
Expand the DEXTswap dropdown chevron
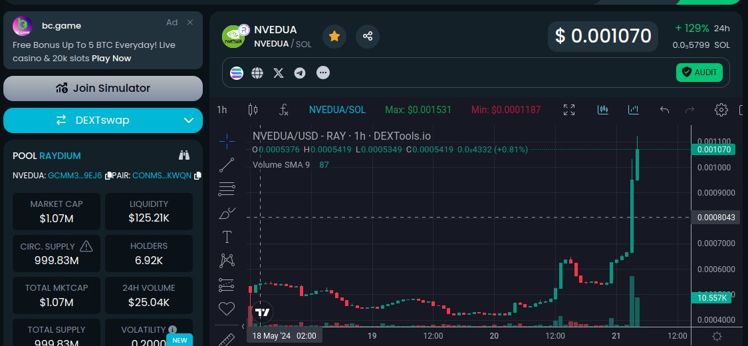(x=189, y=120)
